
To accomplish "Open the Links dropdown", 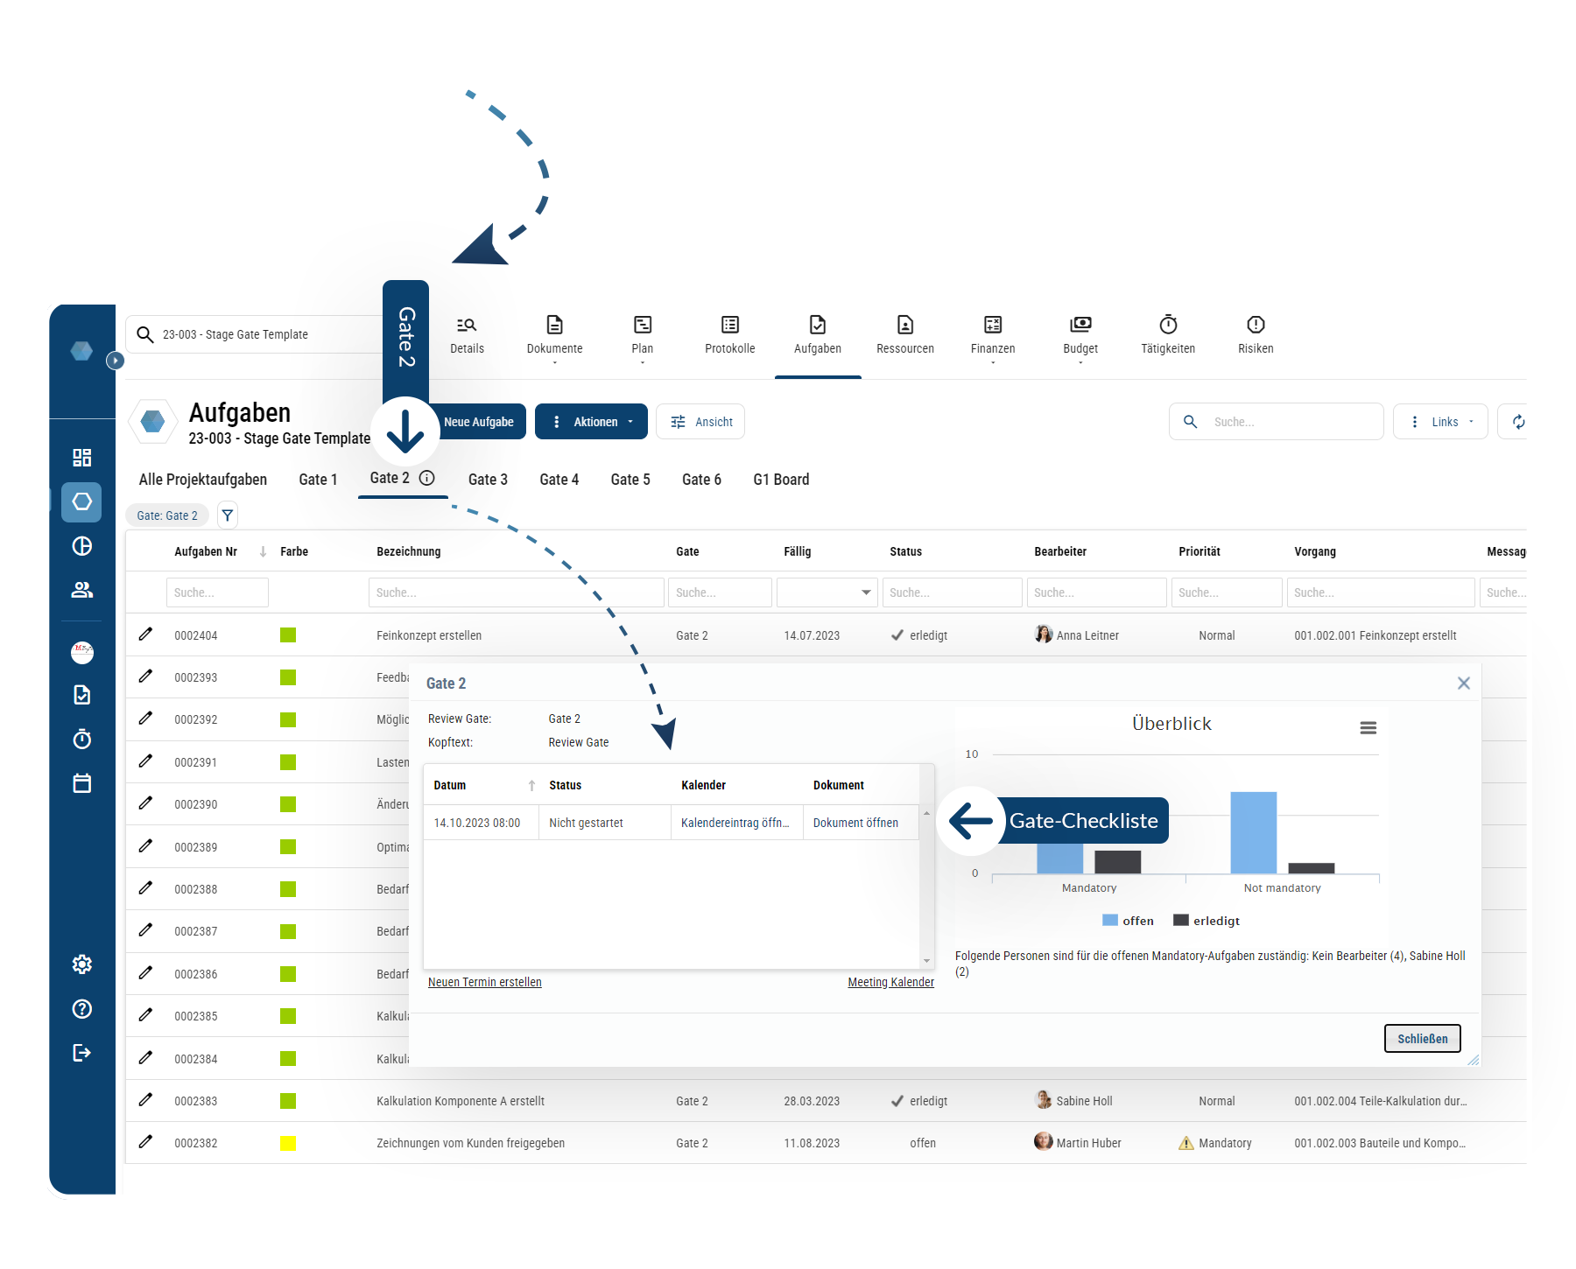I will coord(1440,422).
